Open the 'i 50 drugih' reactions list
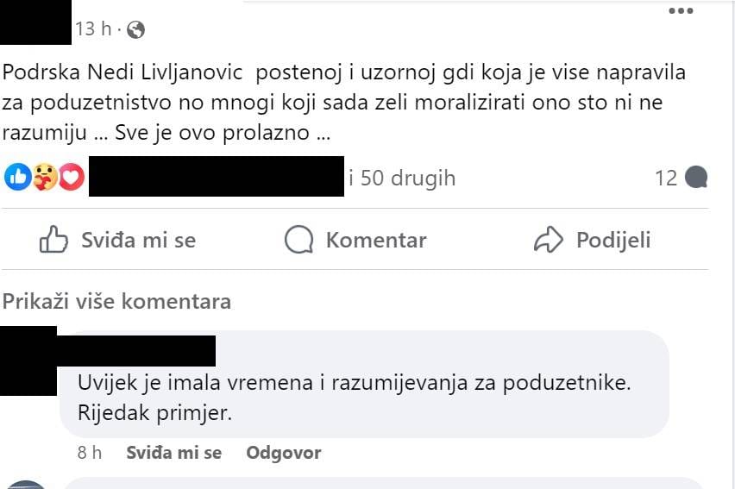This screenshot has height=489, width=735. (402, 178)
